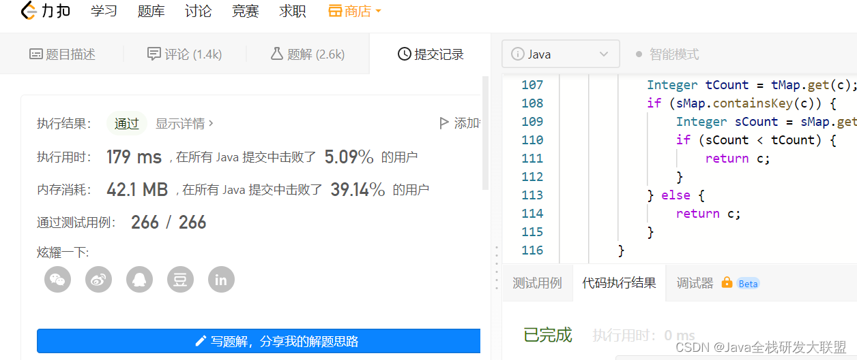
Task: Click code 'Integer tCount = tMap.get(c);'
Action: point(752,85)
